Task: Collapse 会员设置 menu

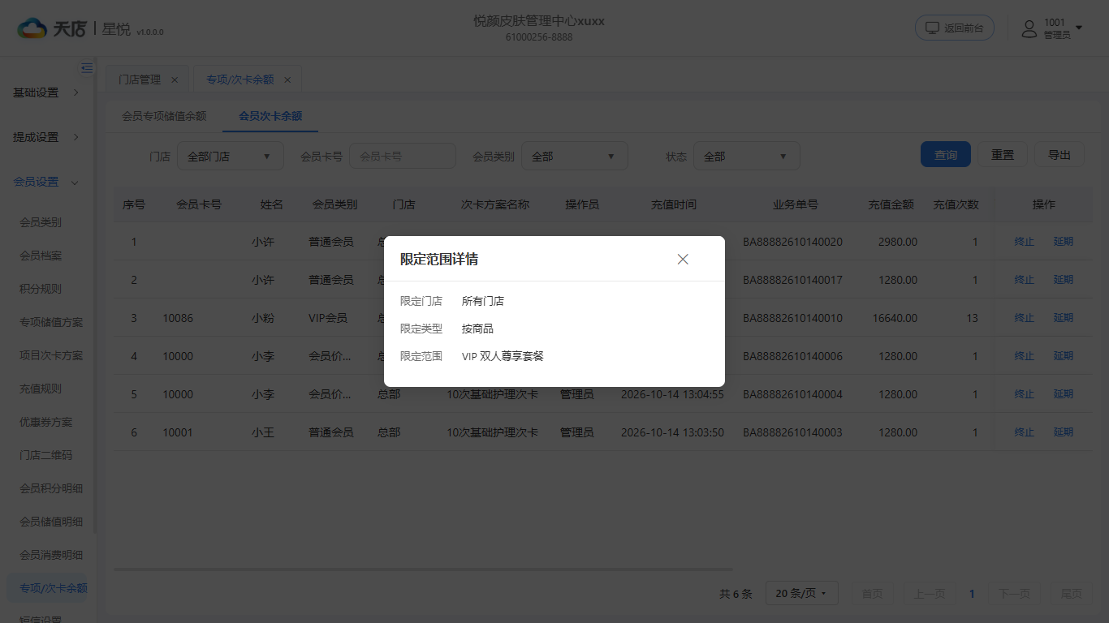Action: [x=47, y=182]
